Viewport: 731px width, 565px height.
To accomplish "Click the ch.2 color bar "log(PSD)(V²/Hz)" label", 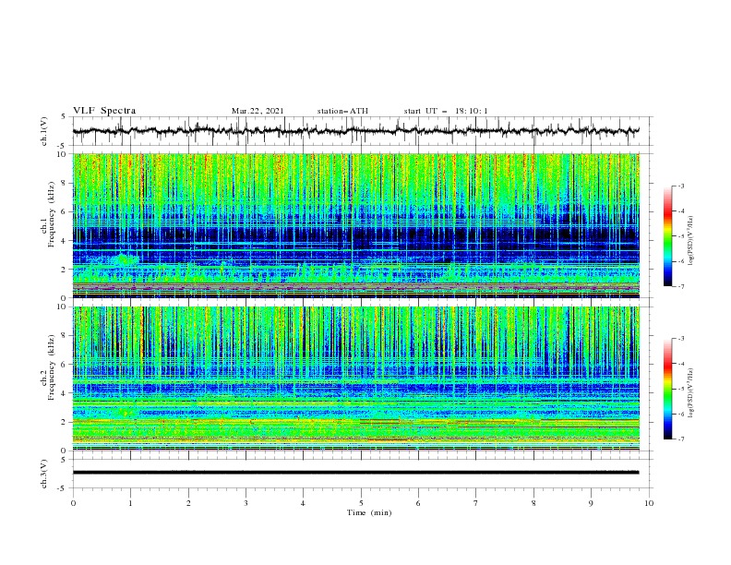I will [x=691, y=393].
